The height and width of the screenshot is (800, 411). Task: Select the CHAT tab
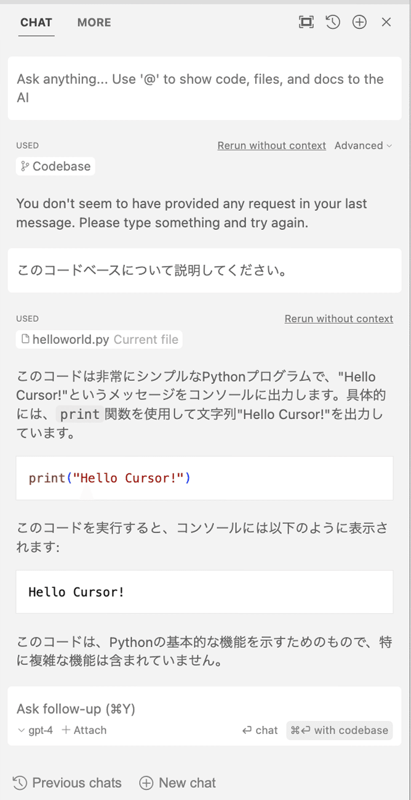(36, 22)
